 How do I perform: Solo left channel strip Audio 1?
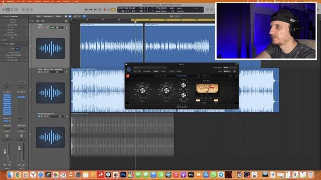9,164
